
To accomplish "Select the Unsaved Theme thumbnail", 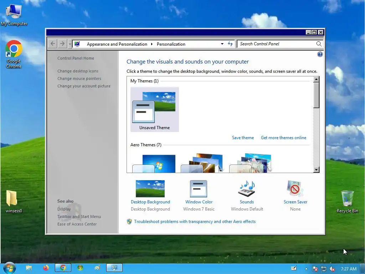I will tap(155, 110).
